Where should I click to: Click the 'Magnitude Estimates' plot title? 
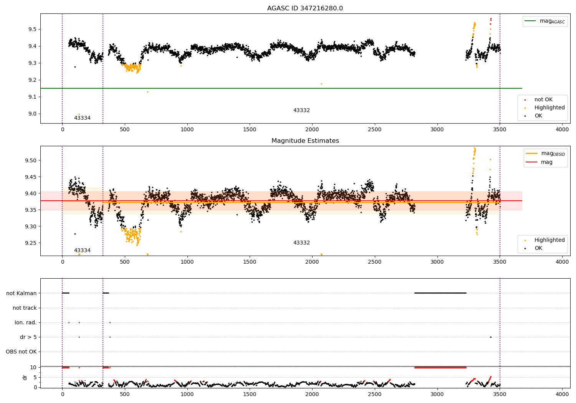(305, 141)
